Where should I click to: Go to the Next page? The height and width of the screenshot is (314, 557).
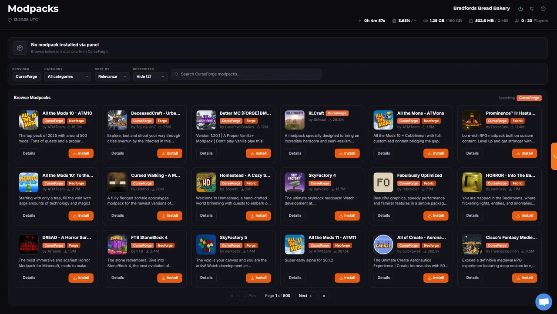[305, 296]
